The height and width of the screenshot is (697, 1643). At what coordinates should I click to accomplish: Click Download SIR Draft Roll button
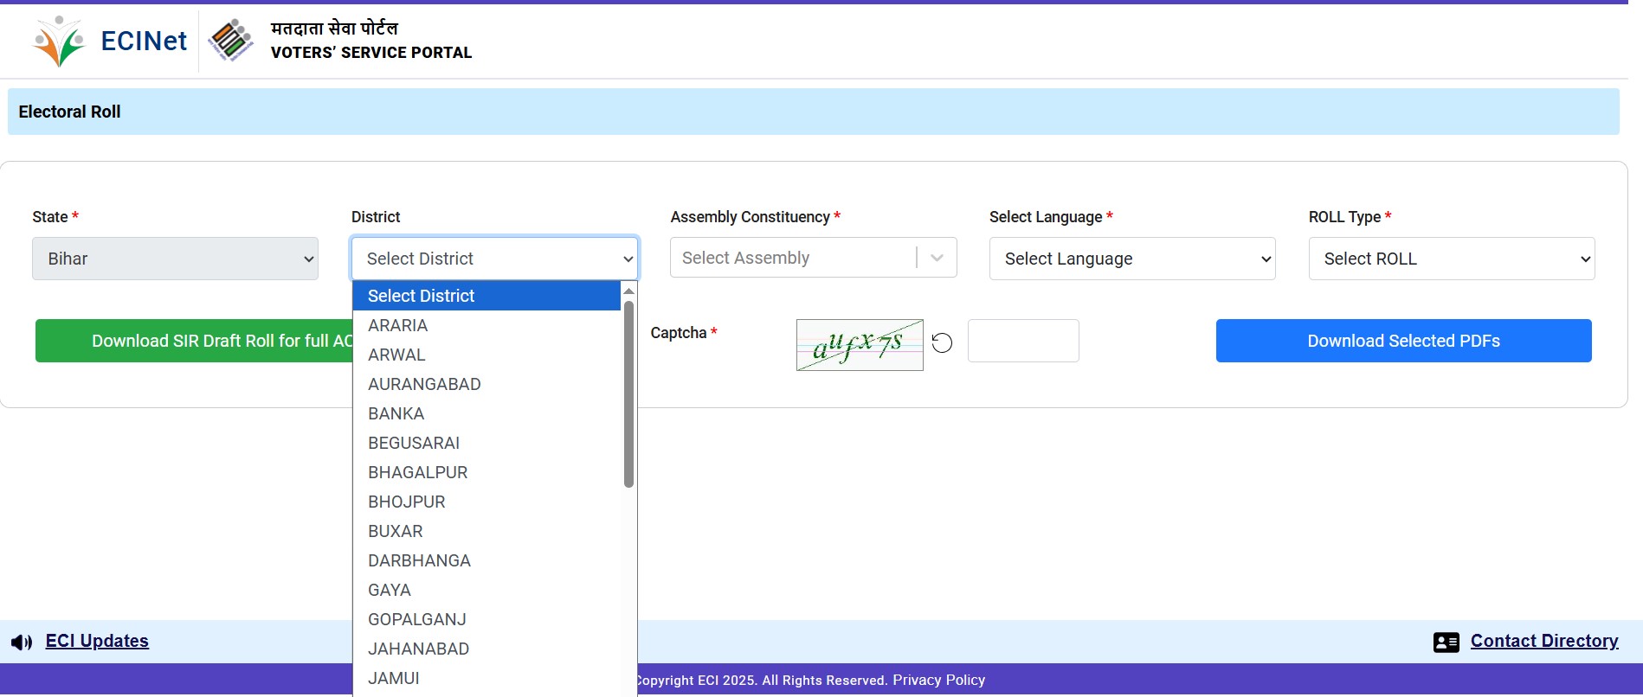(194, 341)
